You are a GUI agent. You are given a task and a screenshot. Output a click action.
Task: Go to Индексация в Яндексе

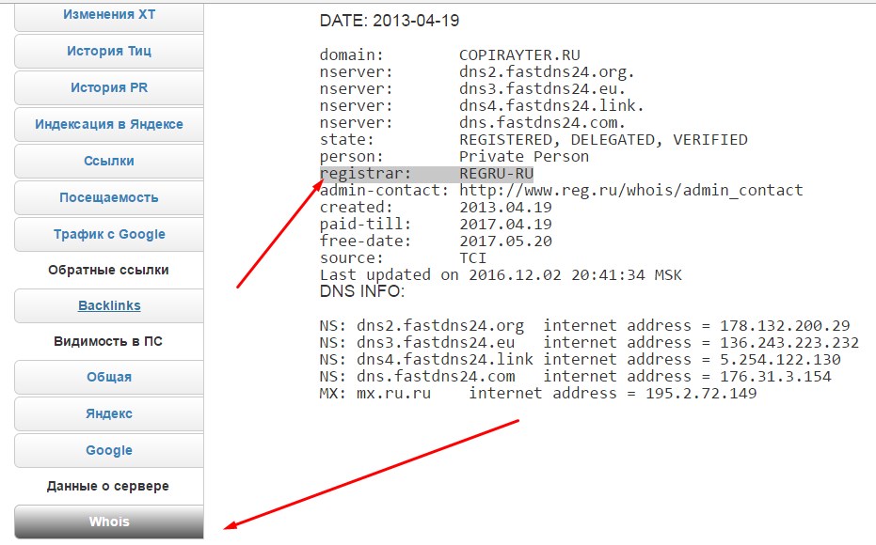[x=109, y=124]
